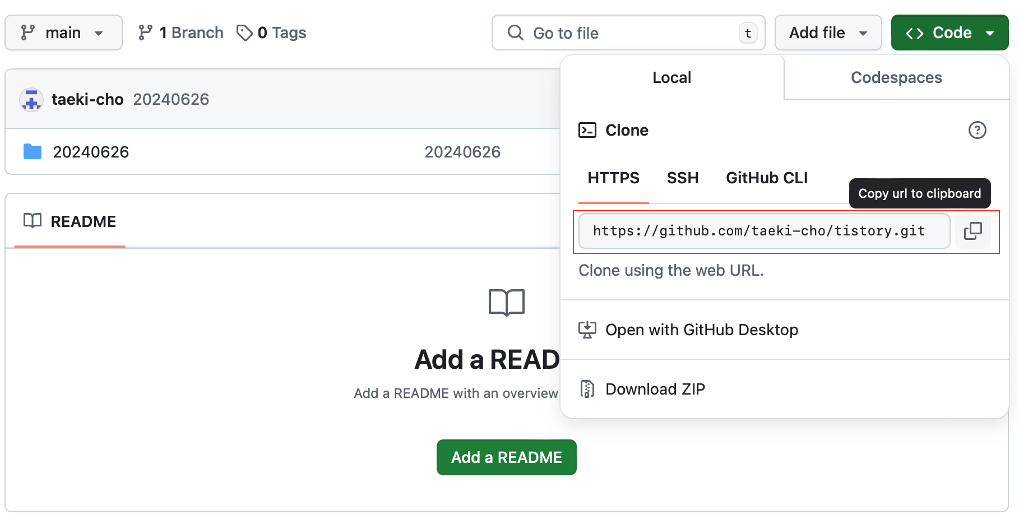
Task: Switch to GitHub CLI clone tab
Action: point(767,178)
